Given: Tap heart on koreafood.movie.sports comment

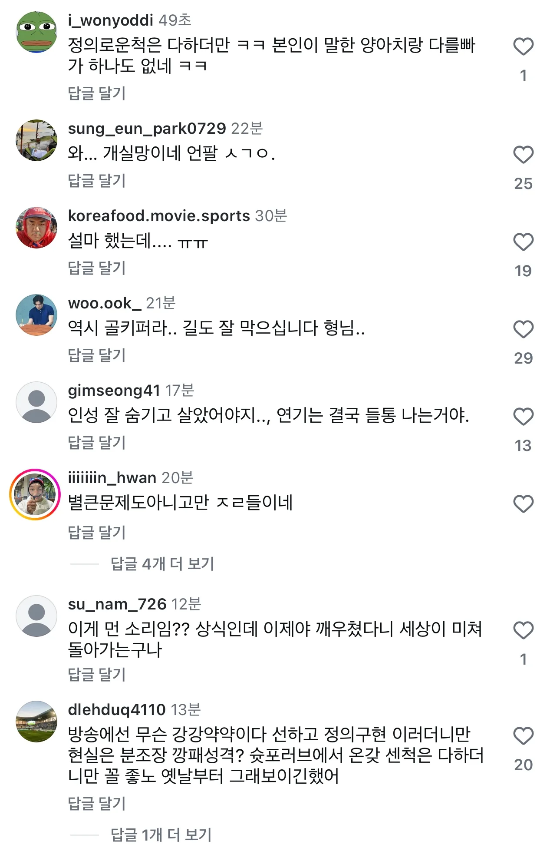Looking at the screenshot, I should coord(523,242).
